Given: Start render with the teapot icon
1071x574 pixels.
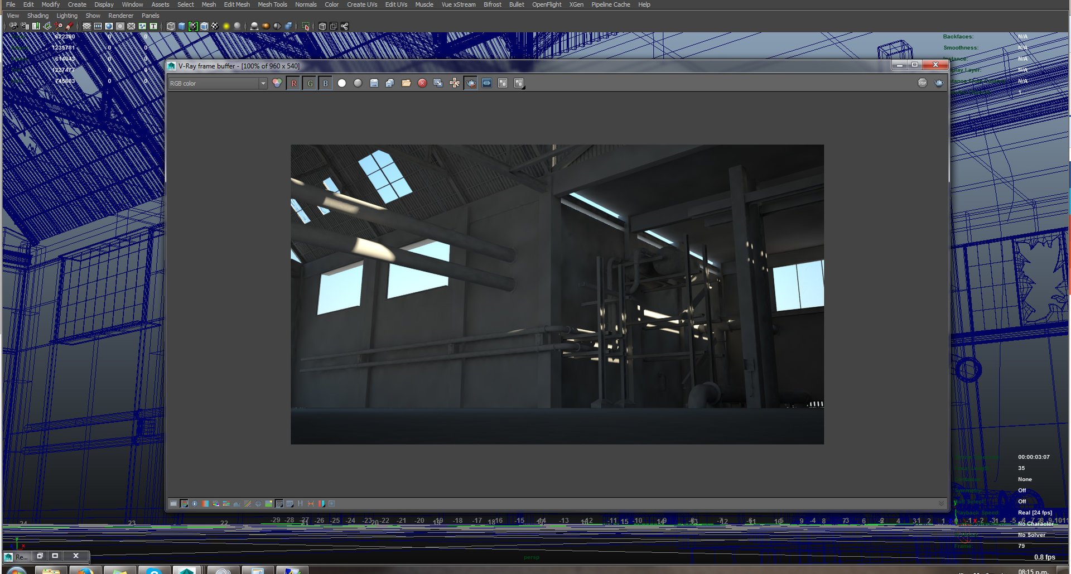Looking at the screenshot, I should coord(471,83).
